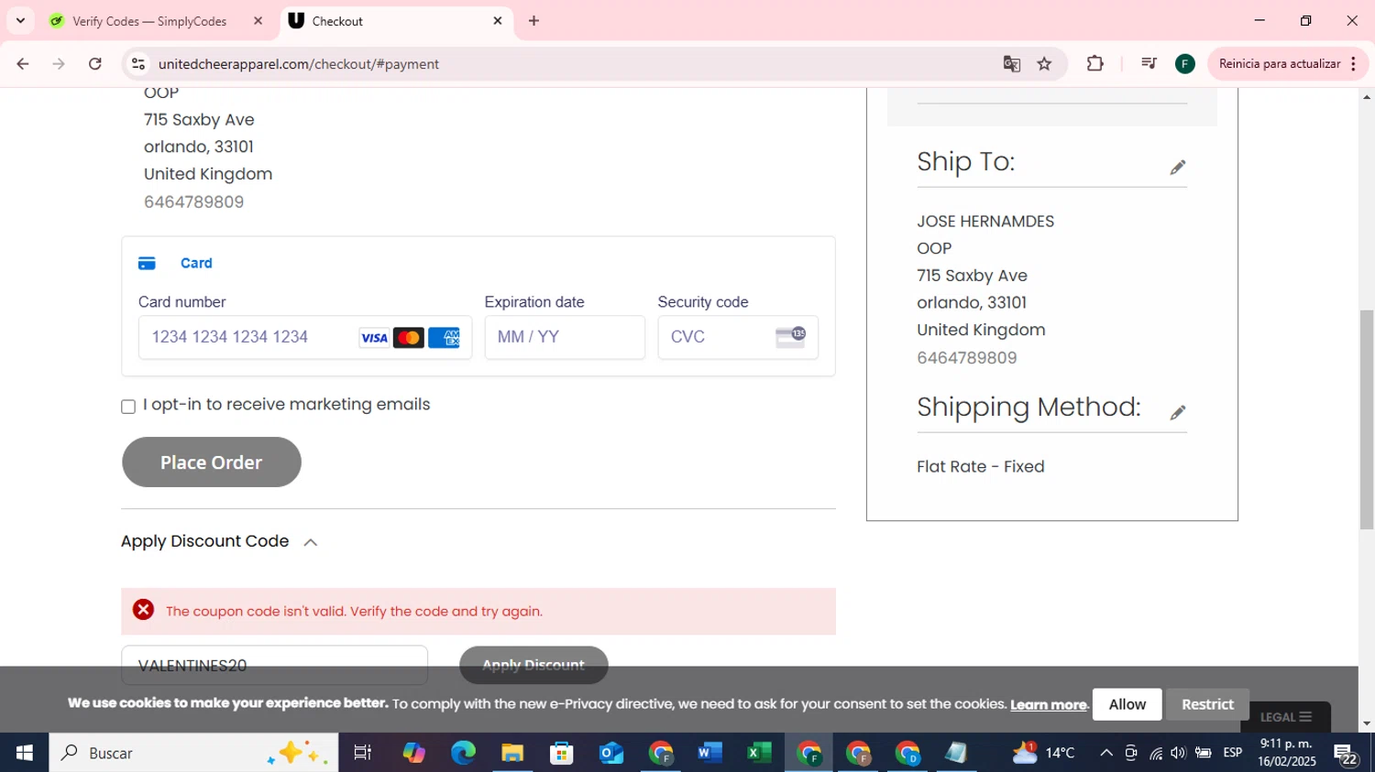Screen dimensions: 1375x772
Task: Click the Card payment icon
Action: [x=147, y=264]
